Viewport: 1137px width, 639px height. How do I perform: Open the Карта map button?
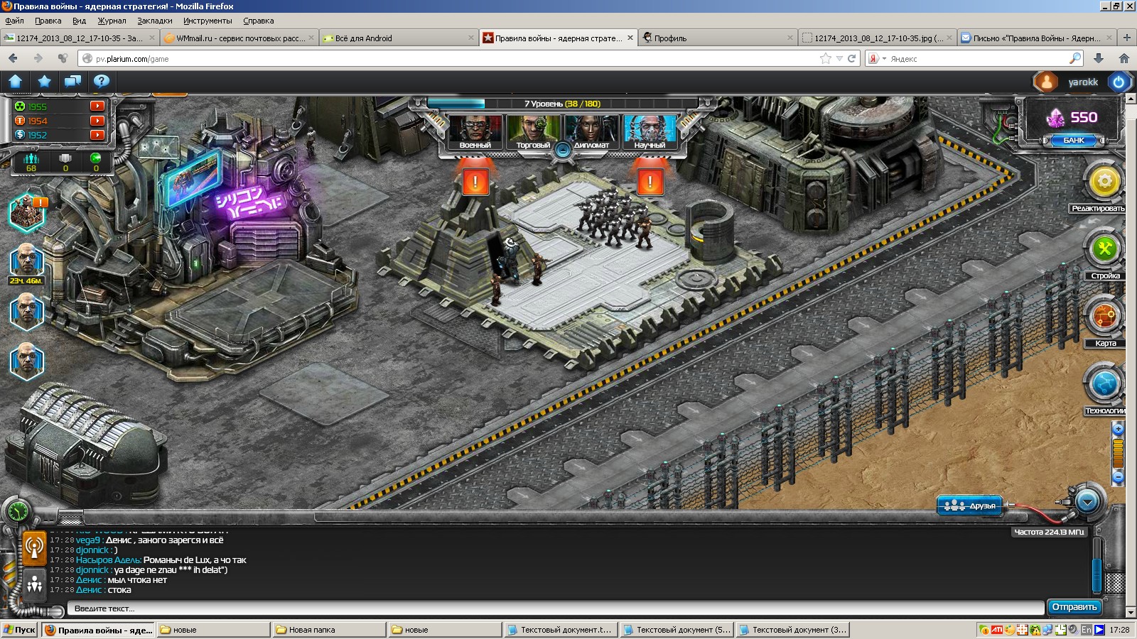(x=1105, y=317)
